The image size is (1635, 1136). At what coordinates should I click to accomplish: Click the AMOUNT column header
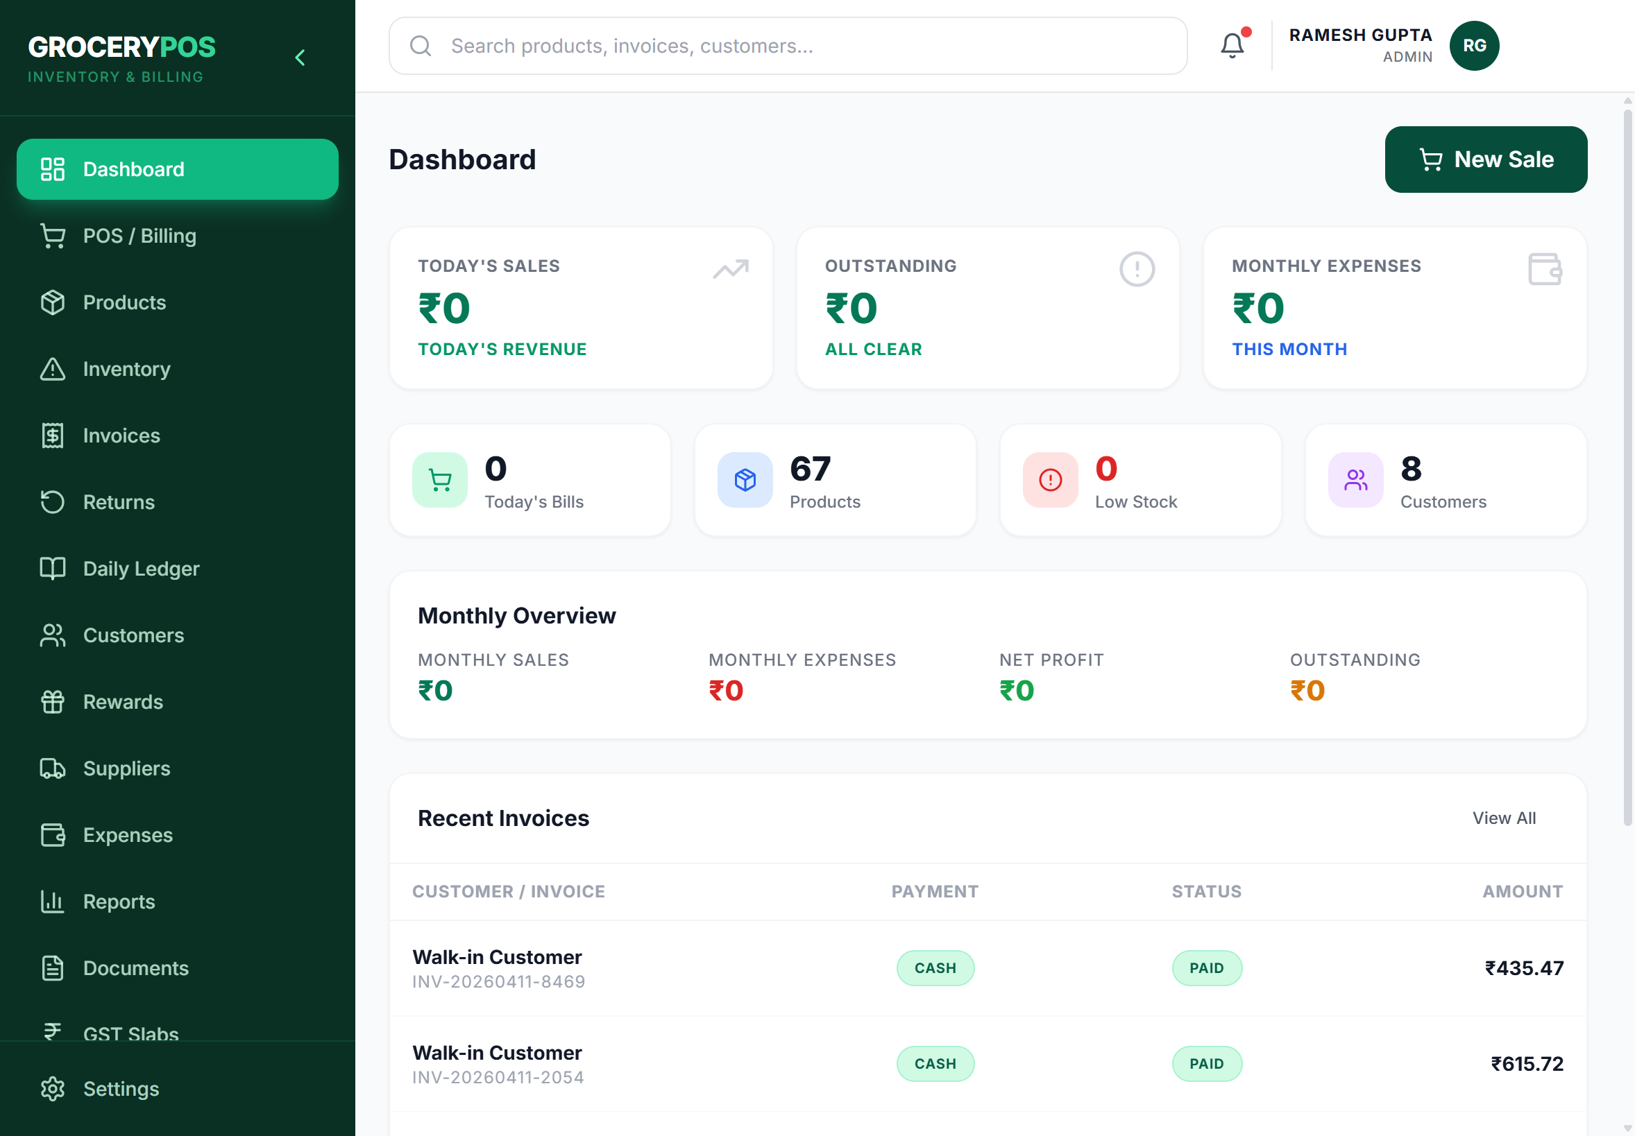[x=1523, y=892]
